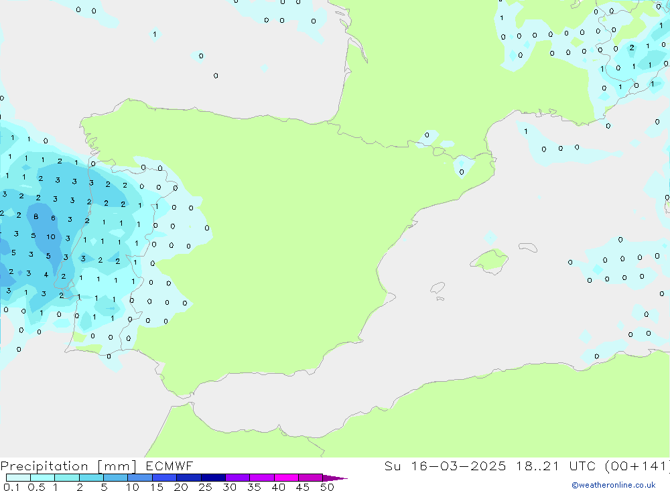This screenshot has height=491, width=670.
Task: Click the legend arrow tip above 50 mm
Action: pos(336,478)
